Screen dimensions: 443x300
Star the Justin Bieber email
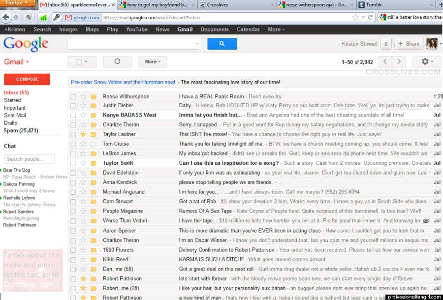pos(83,105)
